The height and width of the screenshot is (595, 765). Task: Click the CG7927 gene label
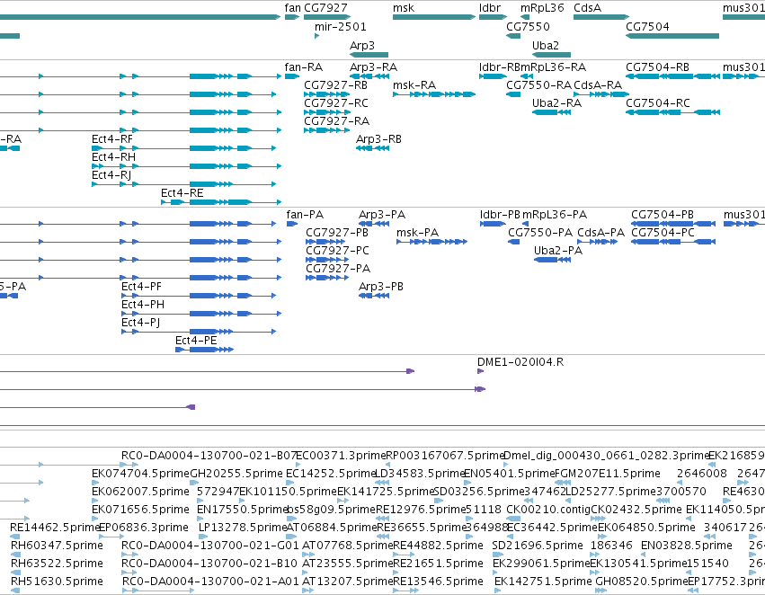tap(325, 8)
